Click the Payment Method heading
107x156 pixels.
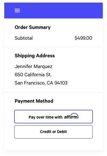pyautogui.click(x=34, y=101)
